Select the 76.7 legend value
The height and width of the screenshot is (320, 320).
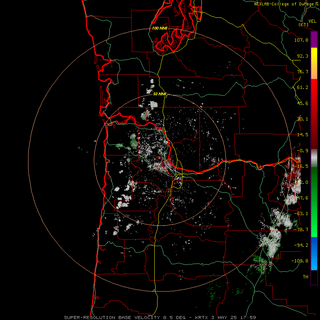click(303, 71)
